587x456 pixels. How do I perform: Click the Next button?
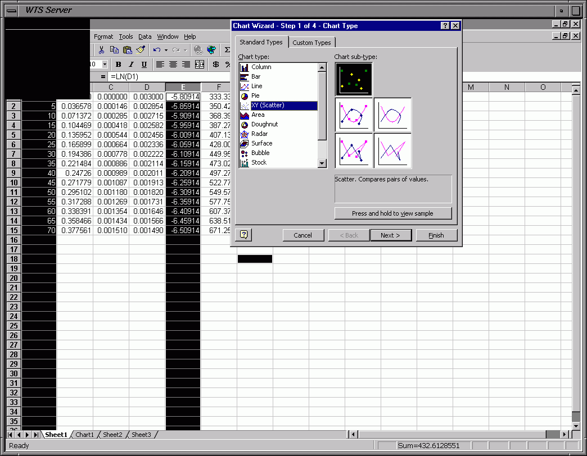coord(390,235)
